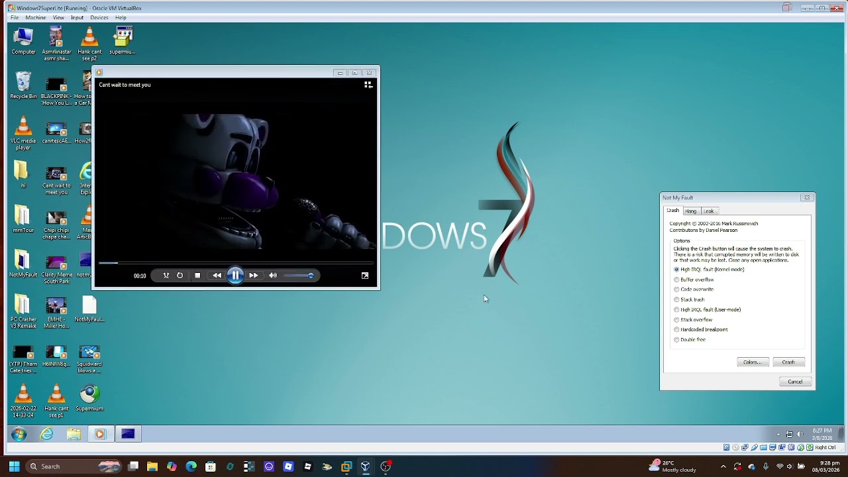This screenshot has height=477, width=848.
Task: Open host Windows Start button
Action: click(x=15, y=466)
